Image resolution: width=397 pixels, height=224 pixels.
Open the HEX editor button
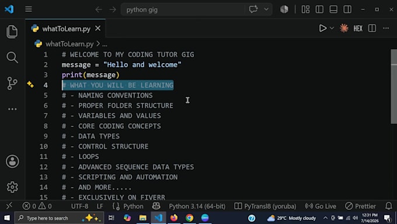[358, 29]
